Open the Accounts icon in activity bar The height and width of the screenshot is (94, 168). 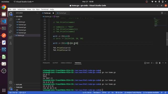coord(10,82)
